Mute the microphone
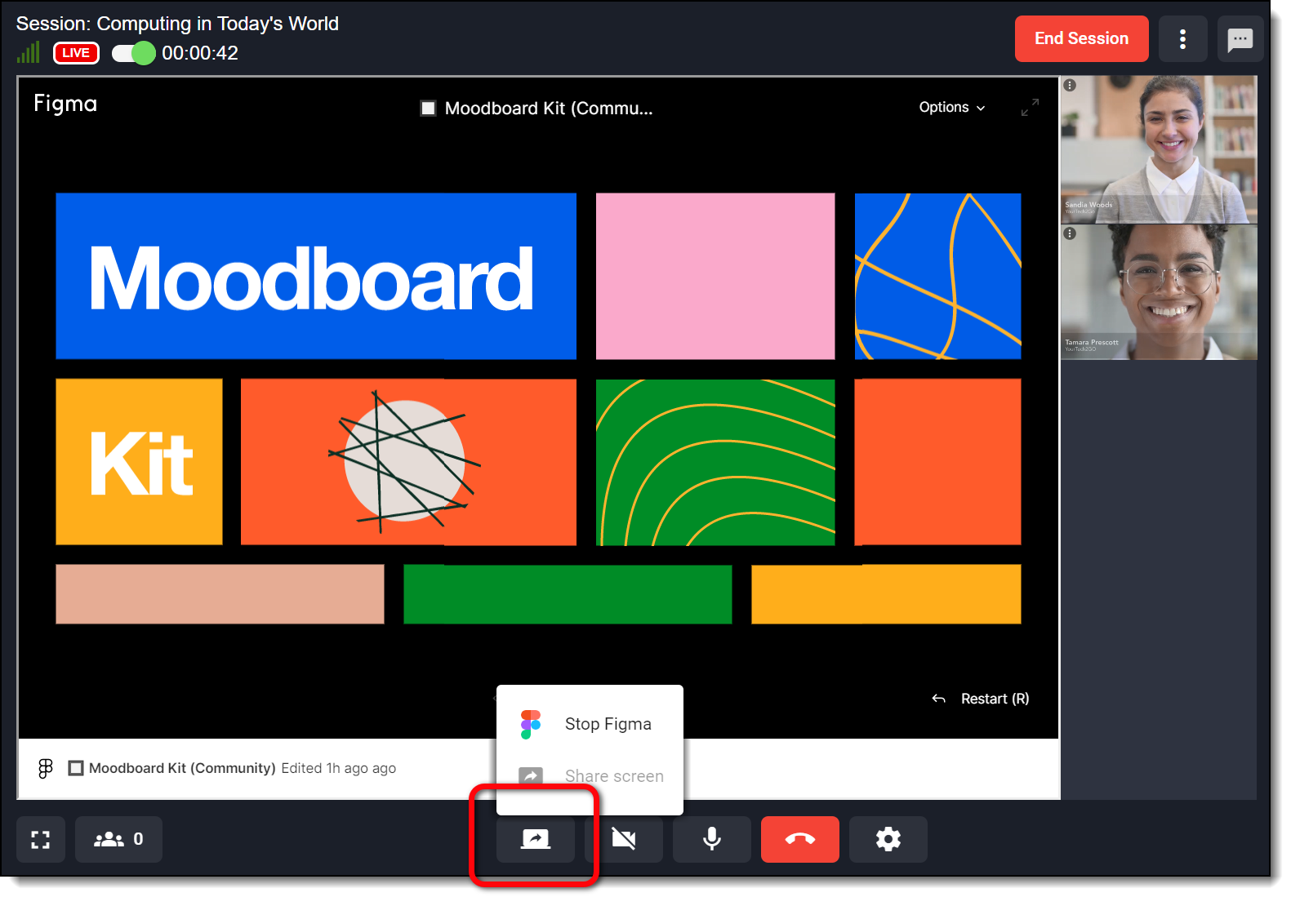 (x=711, y=839)
